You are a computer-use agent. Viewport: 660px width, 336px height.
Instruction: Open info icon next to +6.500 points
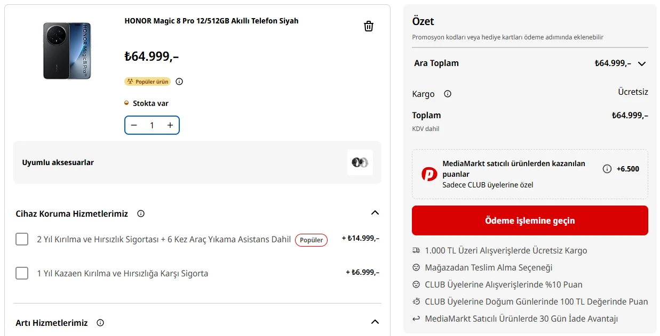pyautogui.click(x=607, y=169)
